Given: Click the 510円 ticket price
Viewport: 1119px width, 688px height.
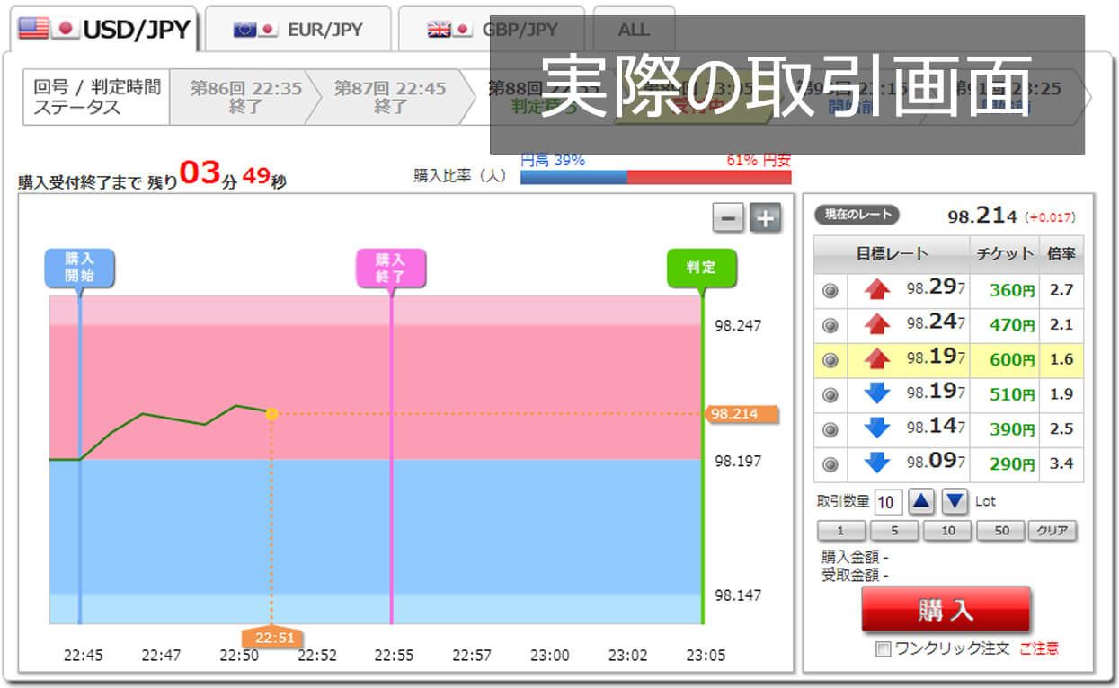Looking at the screenshot, I should (1012, 394).
